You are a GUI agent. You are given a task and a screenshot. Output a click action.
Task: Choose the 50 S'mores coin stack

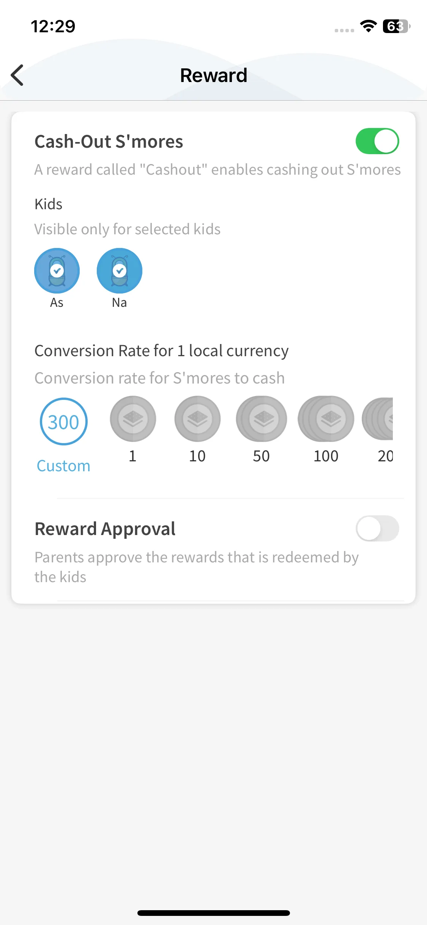pyautogui.click(x=262, y=419)
